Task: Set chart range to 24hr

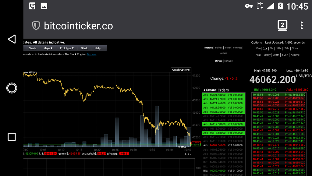Action: [287, 48]
